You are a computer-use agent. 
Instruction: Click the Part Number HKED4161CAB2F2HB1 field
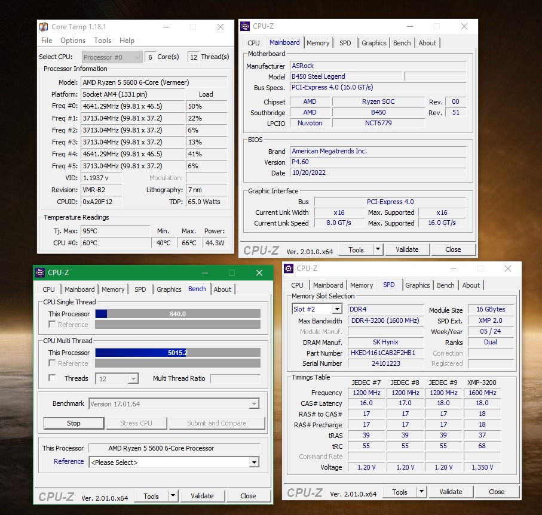386,353
